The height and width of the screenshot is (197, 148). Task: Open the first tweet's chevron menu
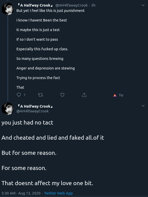click(143, 5)
